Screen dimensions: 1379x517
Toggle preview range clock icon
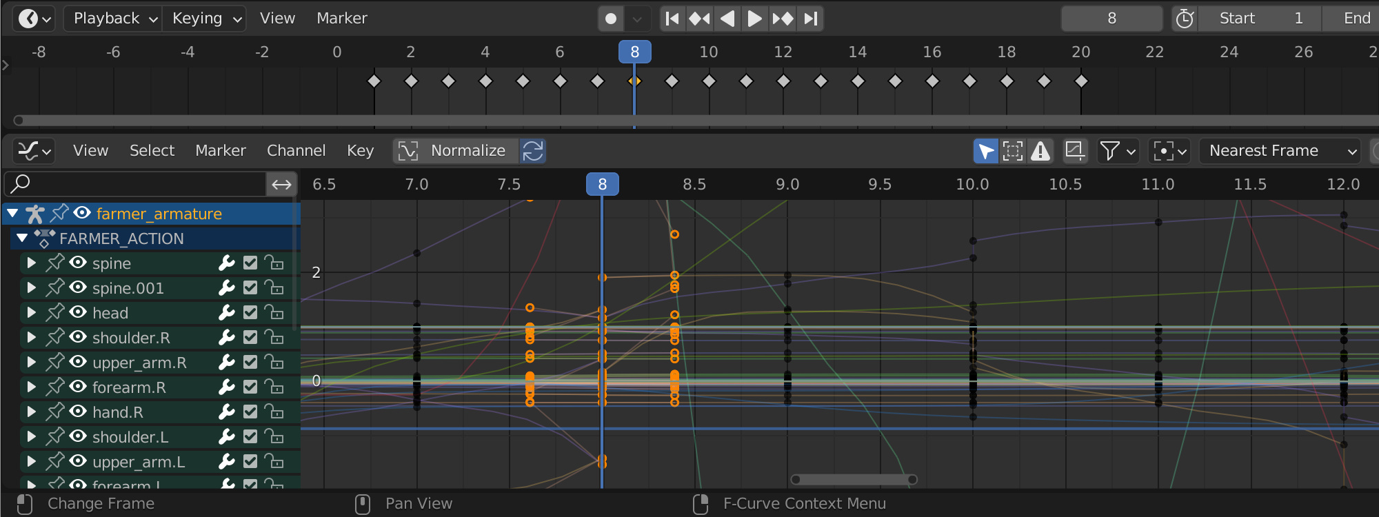[x=1185, y=19]
